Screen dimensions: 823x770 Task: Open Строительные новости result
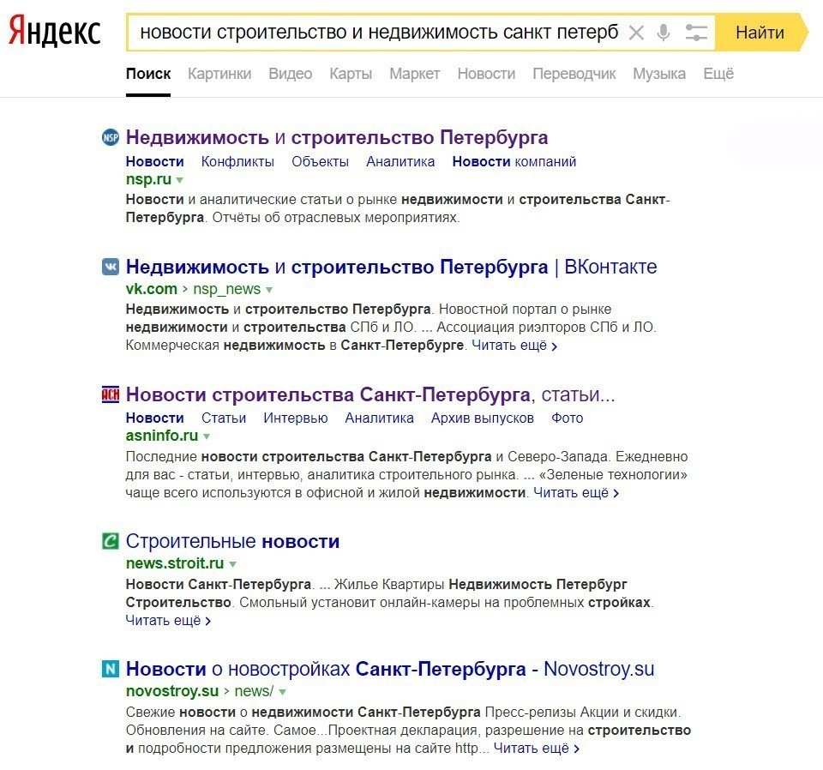pyautogui.click(x=232, y=541)
